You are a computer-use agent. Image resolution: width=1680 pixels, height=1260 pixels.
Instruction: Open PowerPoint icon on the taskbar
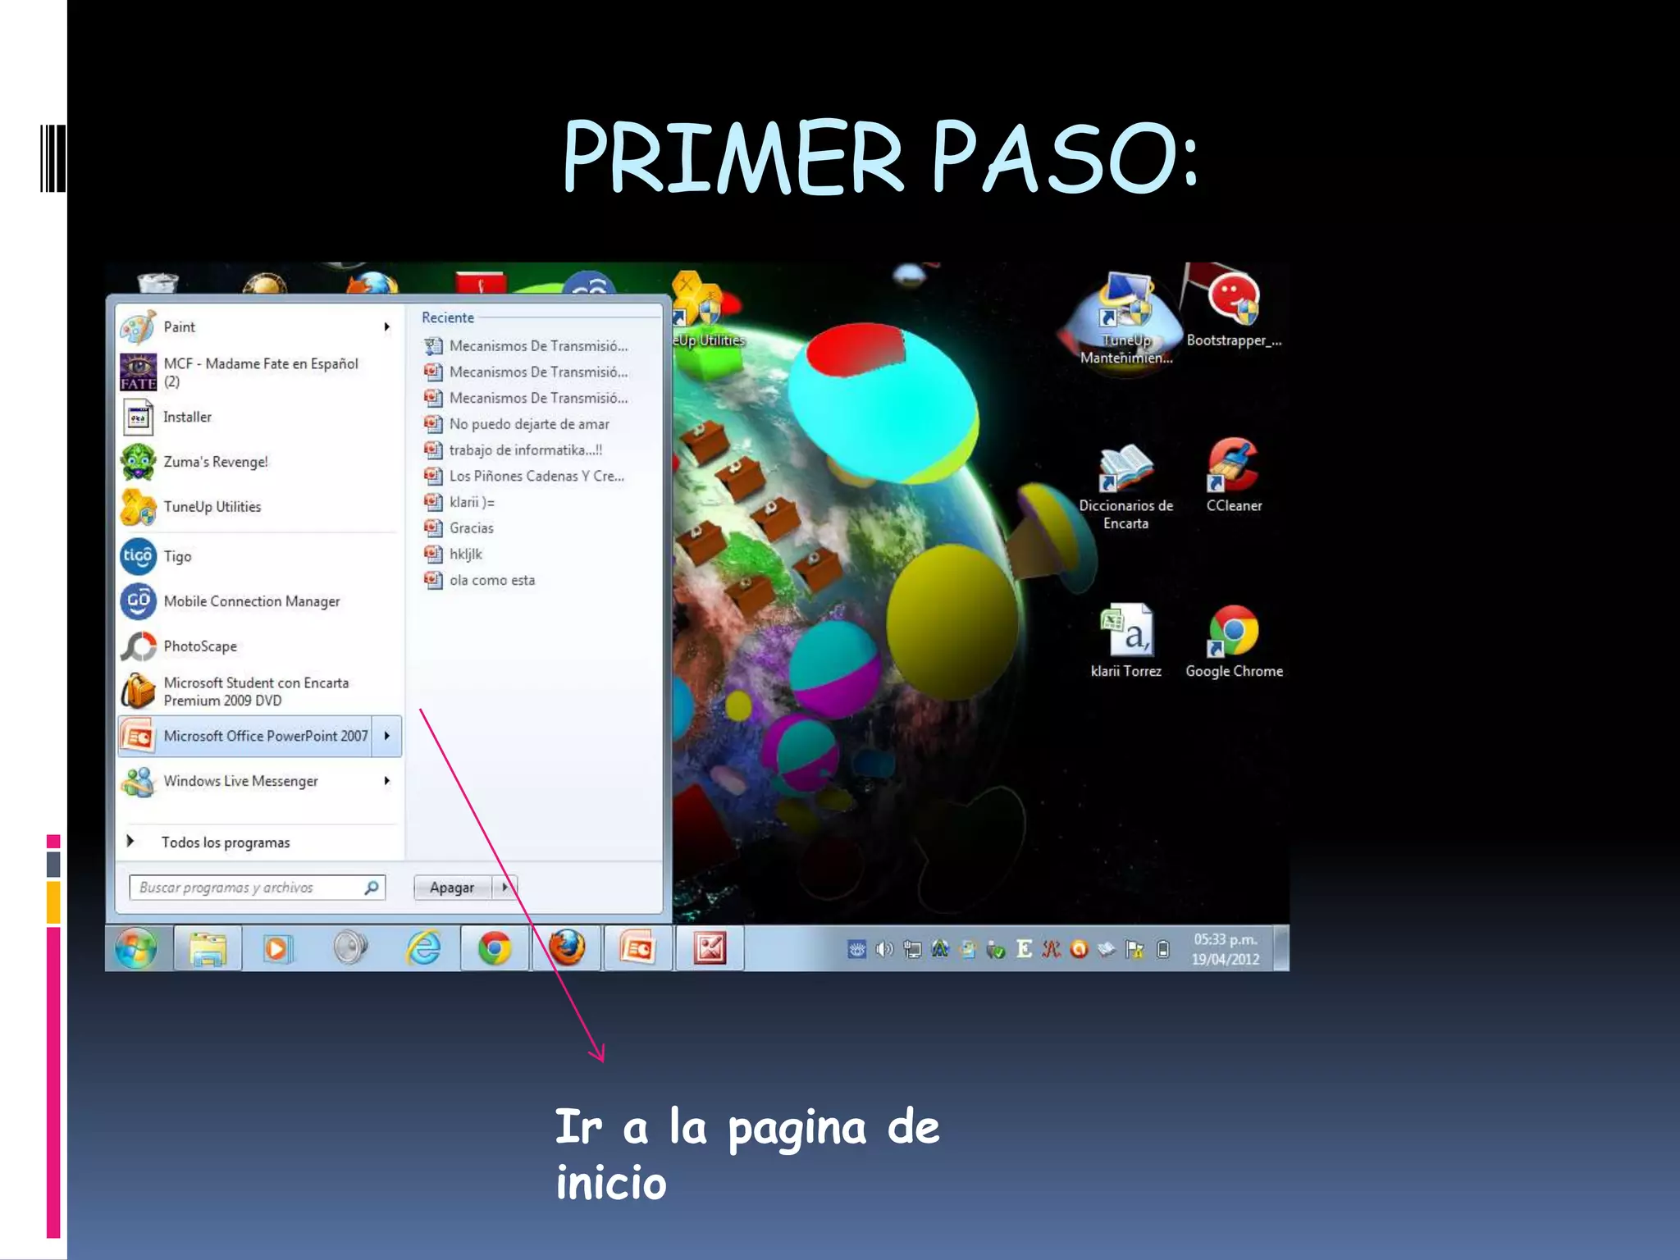(638, 949)
